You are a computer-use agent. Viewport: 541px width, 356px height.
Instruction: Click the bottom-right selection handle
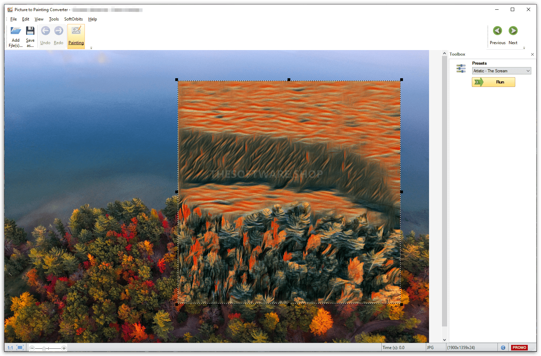tap(402, 305)
